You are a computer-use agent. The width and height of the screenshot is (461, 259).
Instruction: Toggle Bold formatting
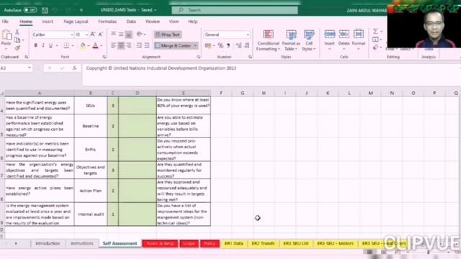point(35,45)
